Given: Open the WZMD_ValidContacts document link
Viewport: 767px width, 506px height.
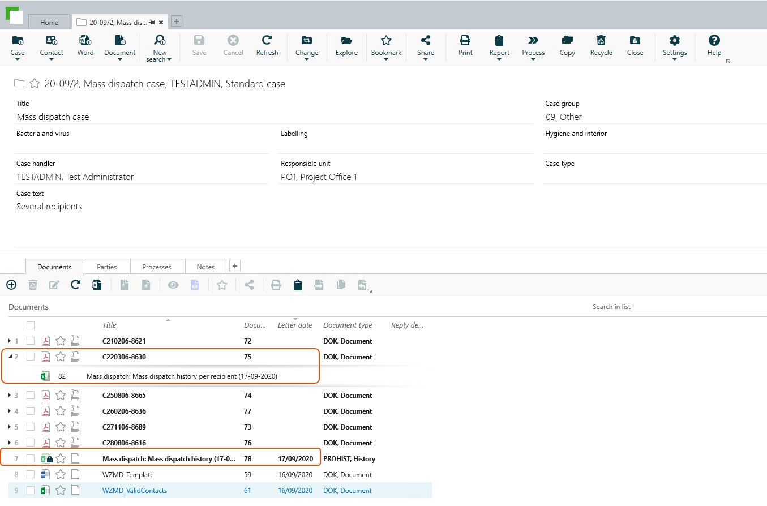Looking at the screenshot, I should [x=135, y=491].
